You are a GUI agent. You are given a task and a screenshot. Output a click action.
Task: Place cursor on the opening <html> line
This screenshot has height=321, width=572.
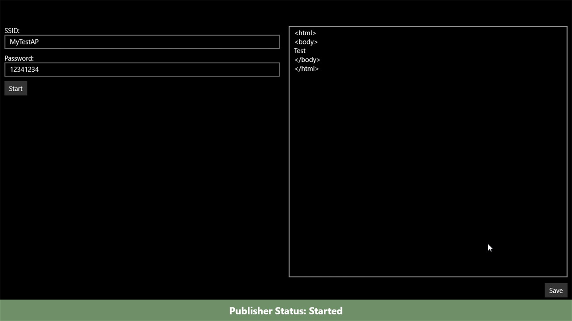[x=305, y=33]
